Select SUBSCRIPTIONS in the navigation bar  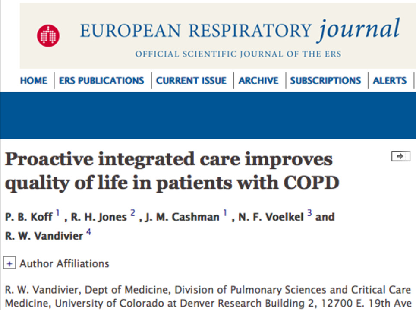pos(325,81)
